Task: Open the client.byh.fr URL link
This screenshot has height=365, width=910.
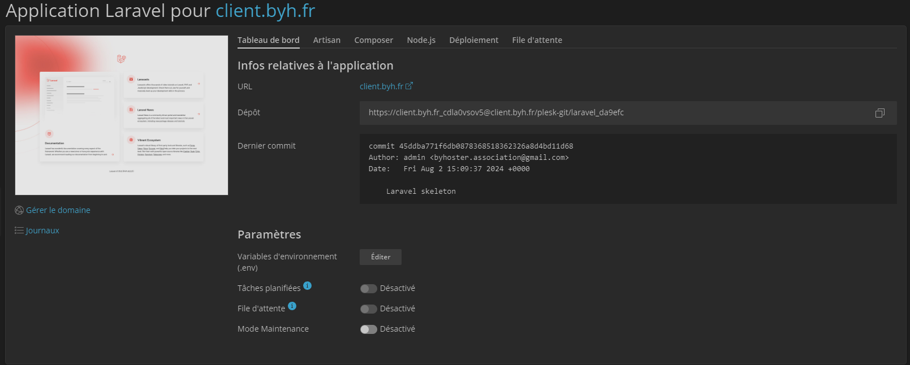Action: click(382, 86)
